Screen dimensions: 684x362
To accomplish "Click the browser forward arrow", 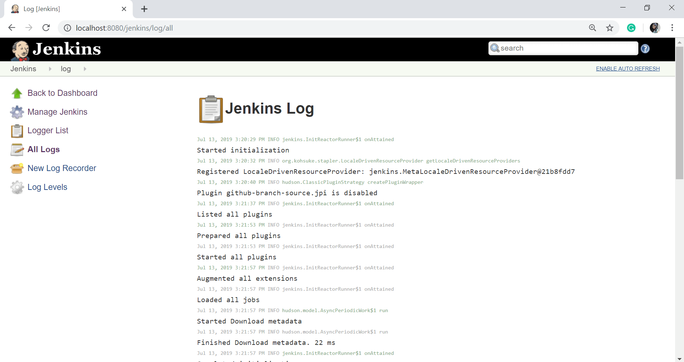I will [29, 28].
